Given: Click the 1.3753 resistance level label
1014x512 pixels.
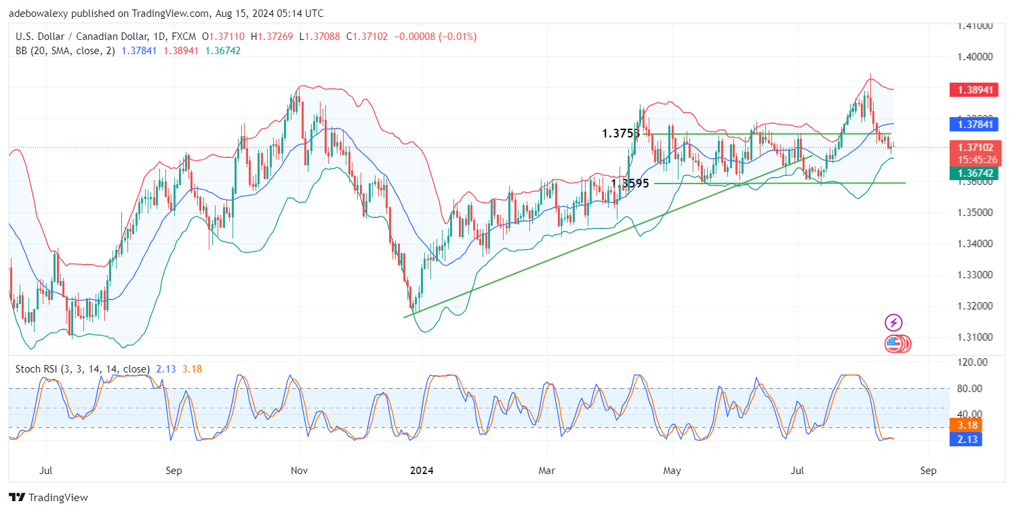Looking at the screenshot, I should (621, 133).
